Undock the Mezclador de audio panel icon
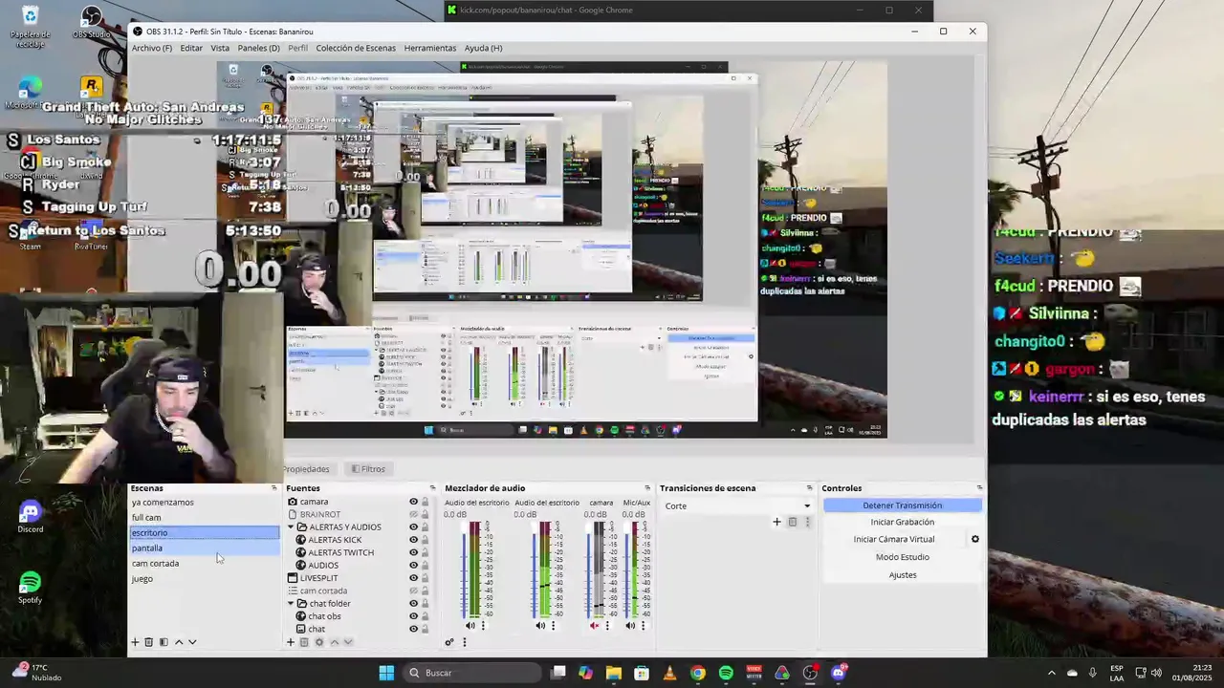This screenshot has width=1224, height=688. [647, 488]
